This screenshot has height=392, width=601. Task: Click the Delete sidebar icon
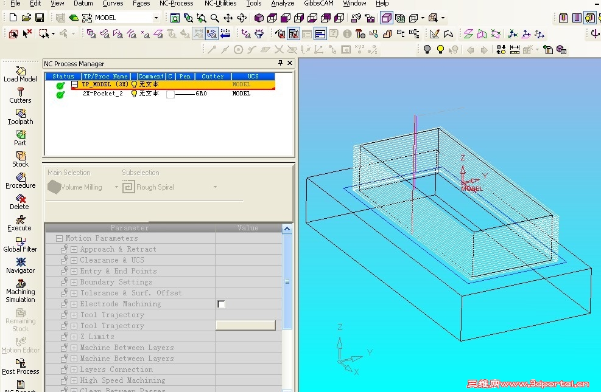point(20,202)
